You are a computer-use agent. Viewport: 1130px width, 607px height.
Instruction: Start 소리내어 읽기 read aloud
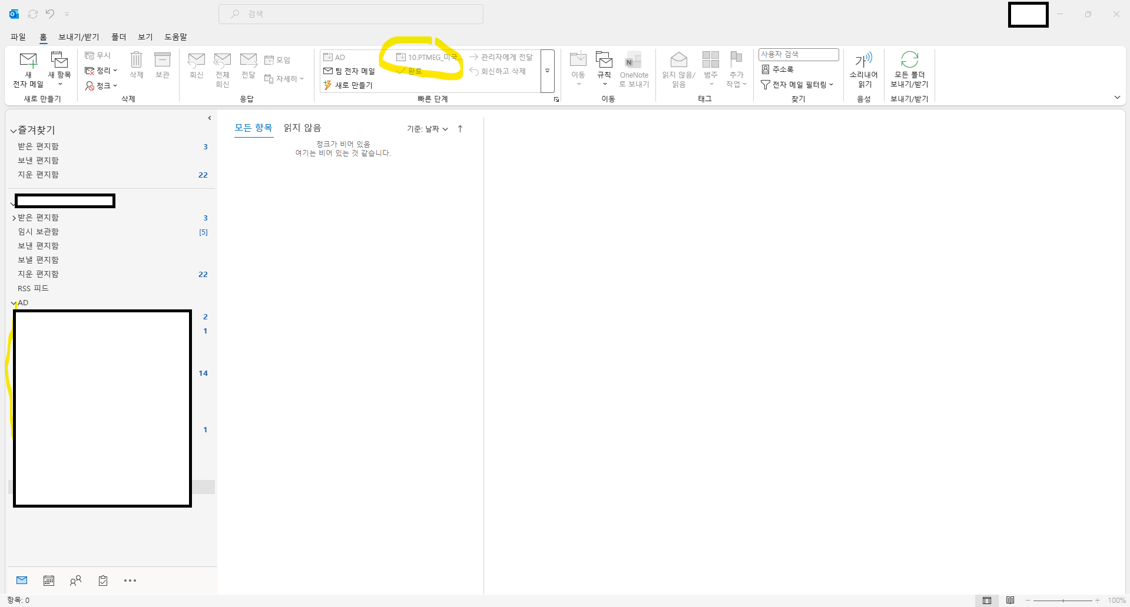coord(864,69)
